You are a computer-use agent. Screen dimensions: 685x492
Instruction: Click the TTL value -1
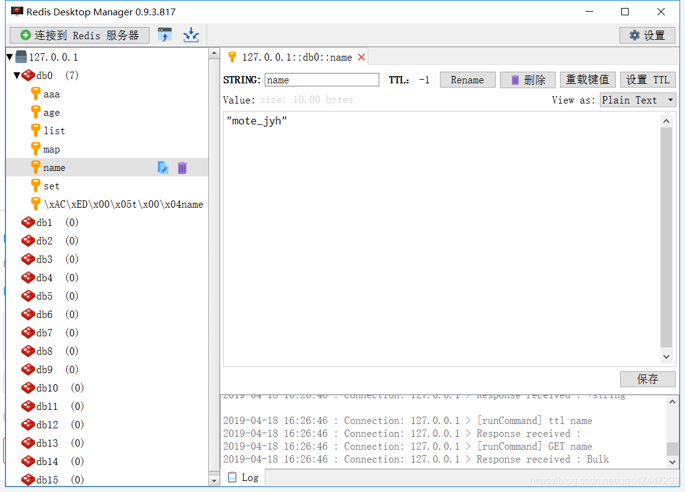pyautogui.click(x=424, y=80)
